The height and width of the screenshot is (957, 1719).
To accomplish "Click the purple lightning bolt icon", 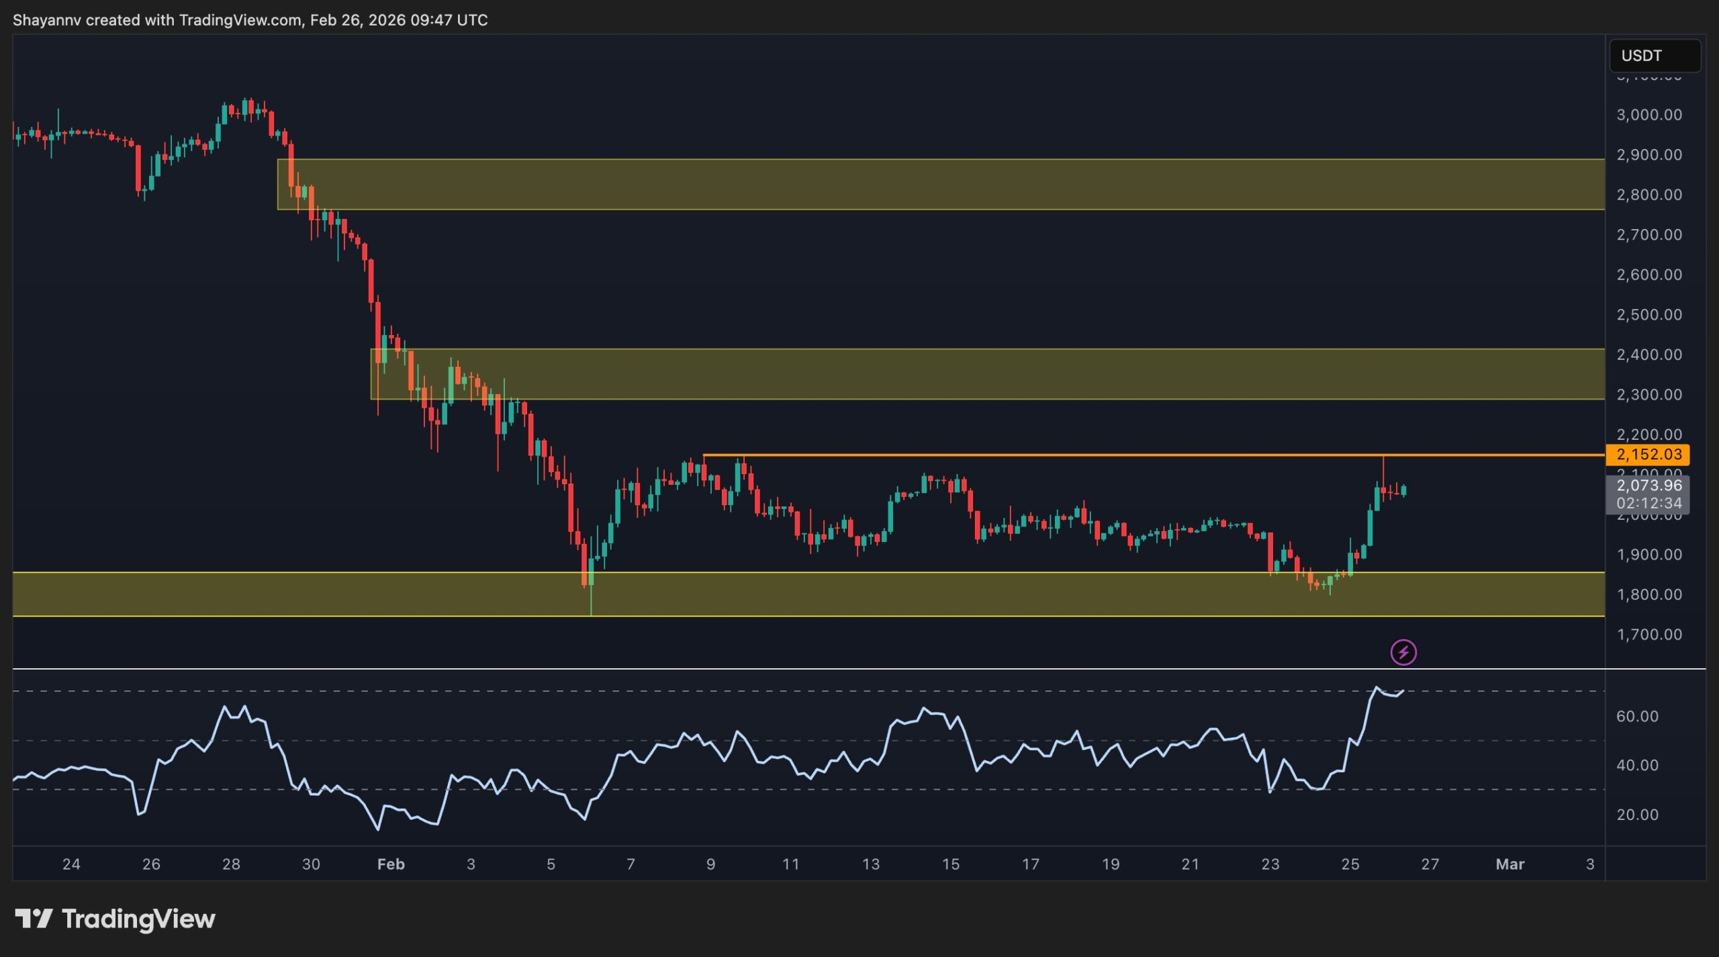I will (x=1403, y=652).
